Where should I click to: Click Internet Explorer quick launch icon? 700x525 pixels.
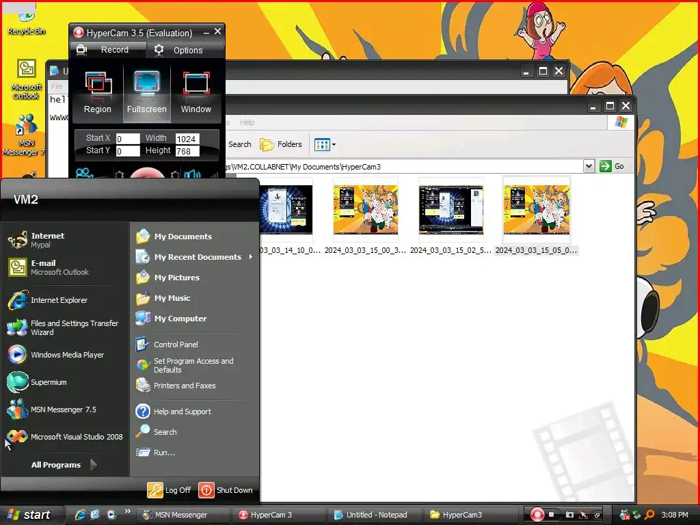point(81,515)
